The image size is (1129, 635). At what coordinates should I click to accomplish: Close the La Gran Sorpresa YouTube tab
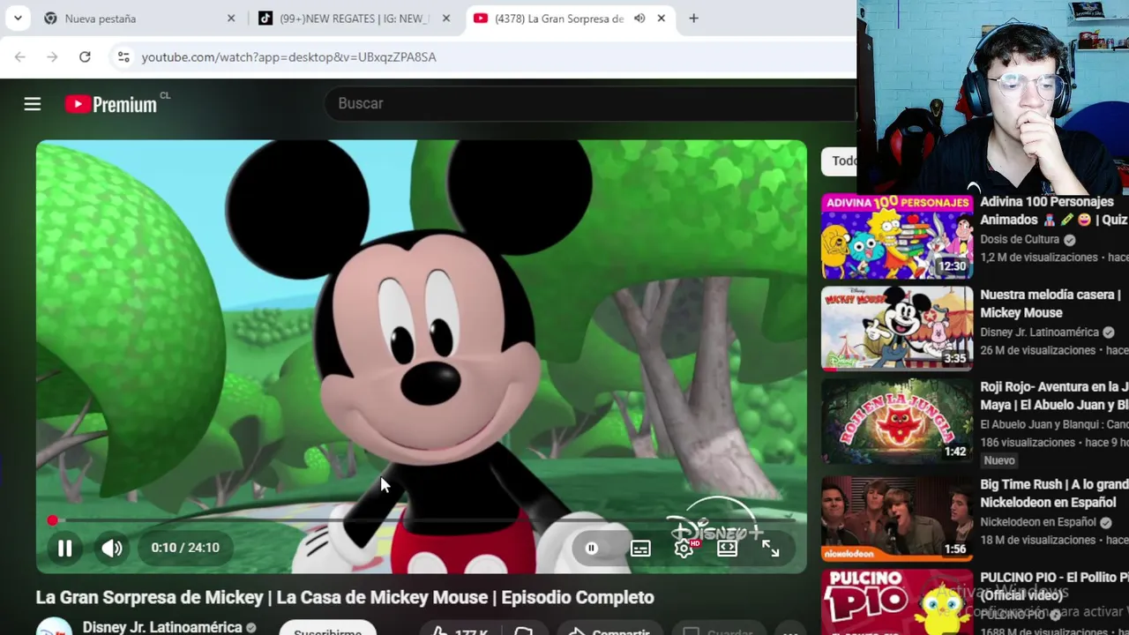coord(661,18)
